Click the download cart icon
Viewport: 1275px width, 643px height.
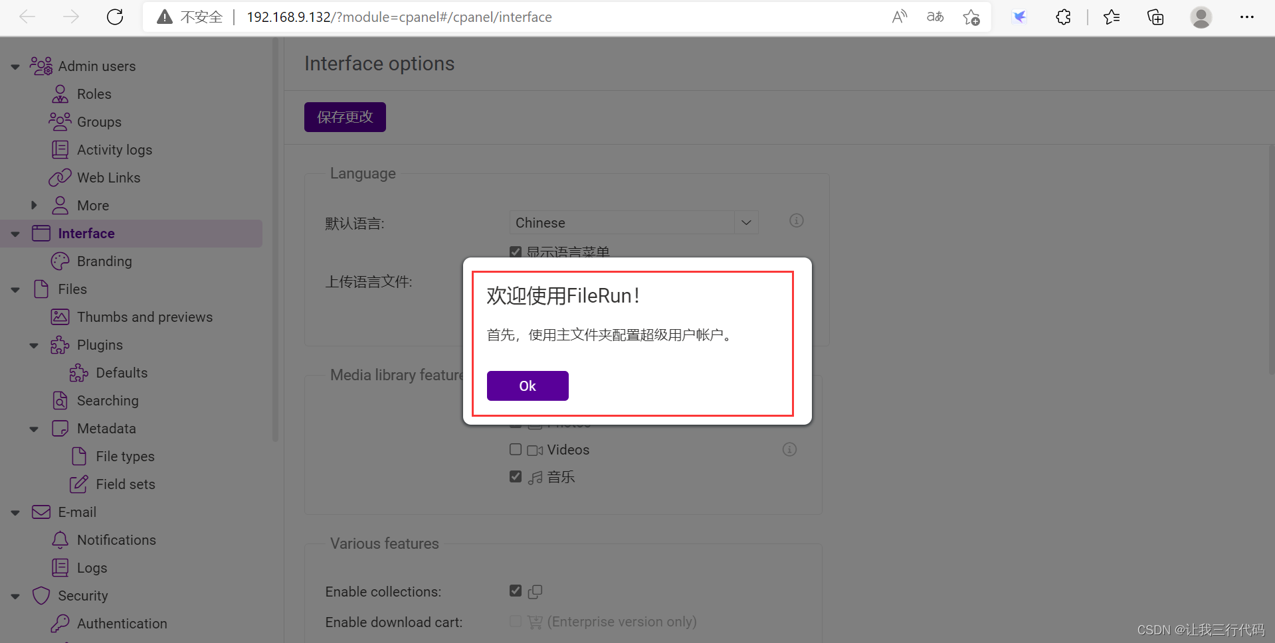(x=535, y=622)
